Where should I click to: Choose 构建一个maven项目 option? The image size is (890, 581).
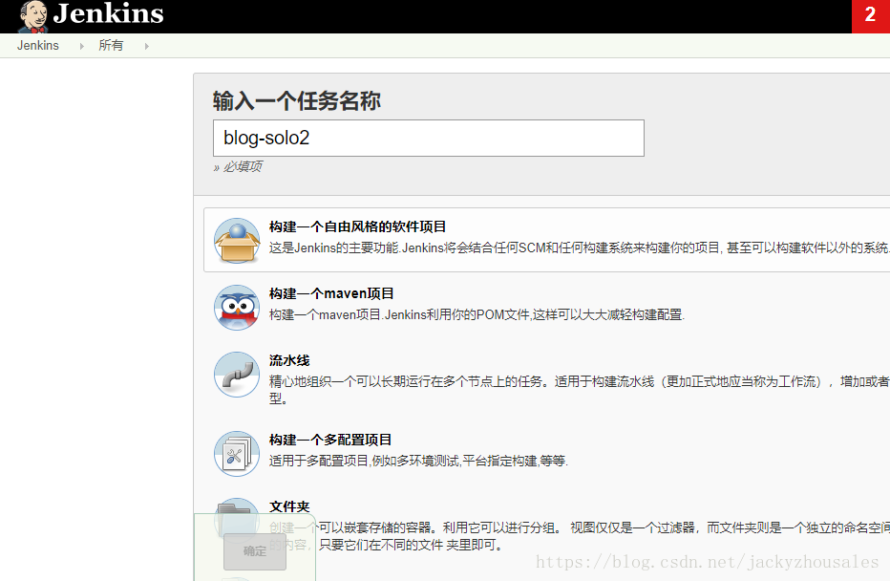click(x=331, y=293)
